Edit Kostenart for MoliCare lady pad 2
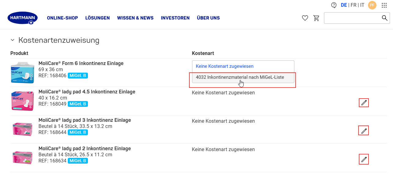This screenshot has height=174, width=393. point(364,159)
